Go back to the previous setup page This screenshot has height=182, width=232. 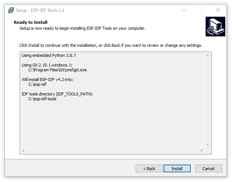pyautogui.click(x=149, y=169)
